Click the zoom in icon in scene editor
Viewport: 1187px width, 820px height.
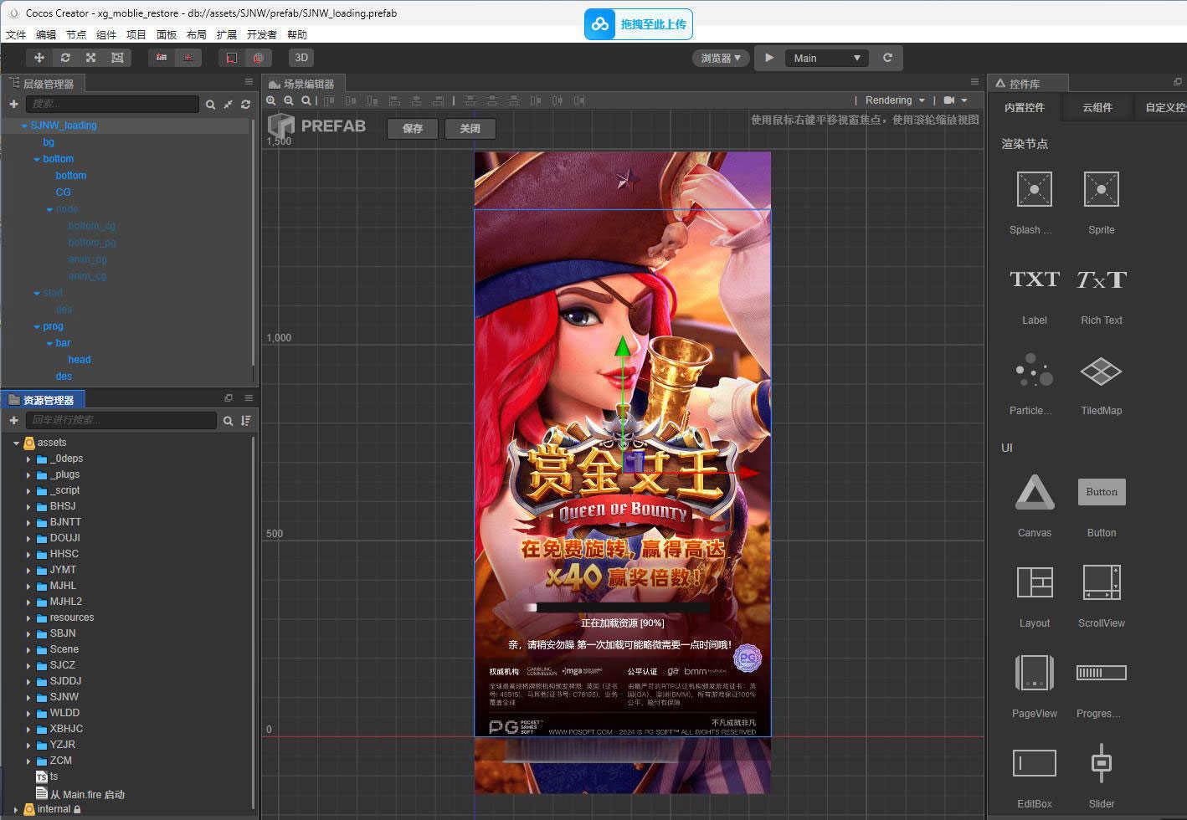[271, 100]
